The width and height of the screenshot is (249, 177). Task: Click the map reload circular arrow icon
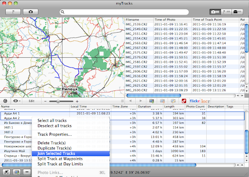click(5, 101)
